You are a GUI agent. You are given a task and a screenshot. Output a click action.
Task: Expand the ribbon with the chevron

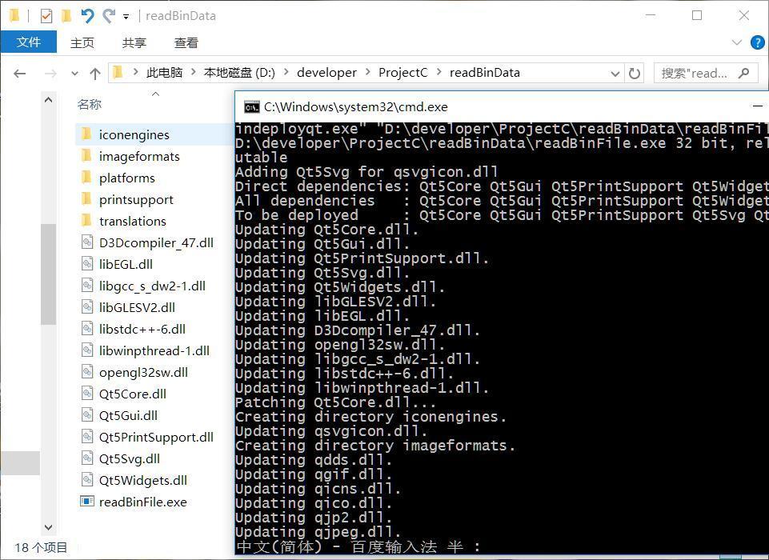coord(737,42)
